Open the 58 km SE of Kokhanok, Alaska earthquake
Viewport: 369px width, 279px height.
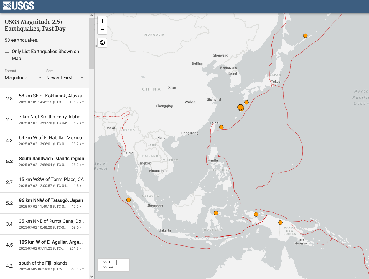click(x=45, y=99)
